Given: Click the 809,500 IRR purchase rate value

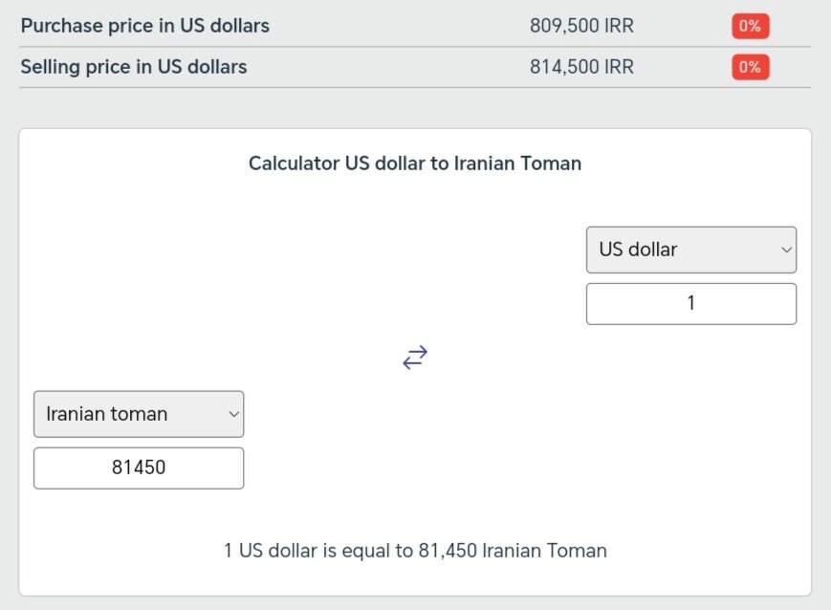Looking at the screenshot, I should click(581, 26).
